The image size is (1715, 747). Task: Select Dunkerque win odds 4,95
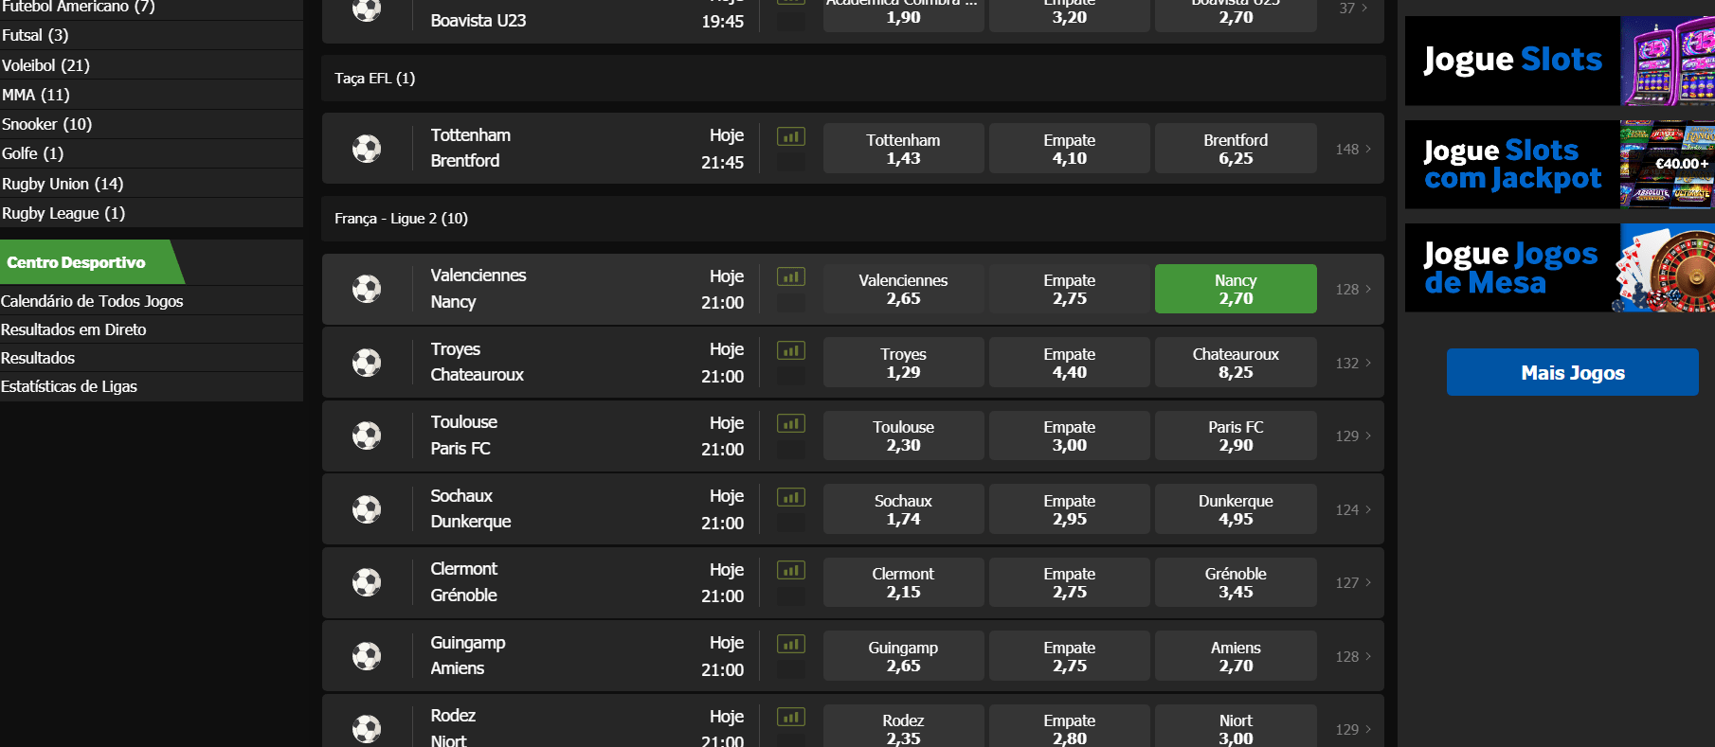(x=1236, y=509)
